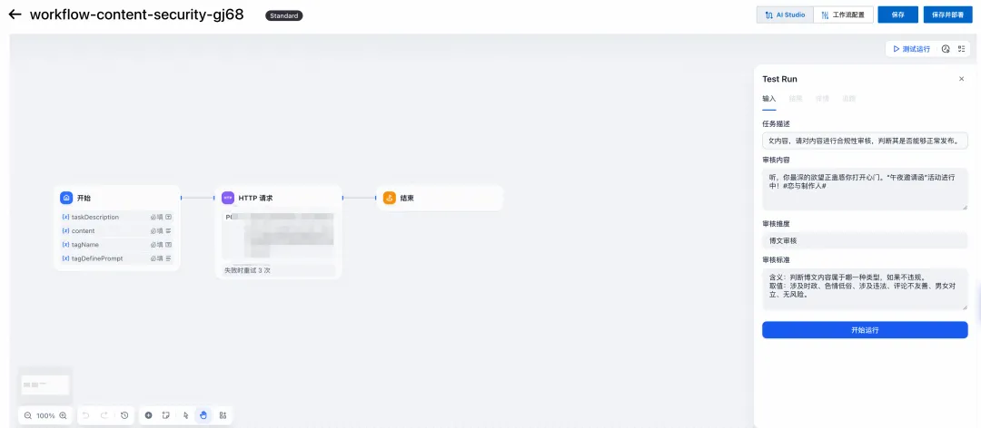Open version history clock icon
Image resolution: width=981 pixels, height=428 pixels.
click(124, 415)
